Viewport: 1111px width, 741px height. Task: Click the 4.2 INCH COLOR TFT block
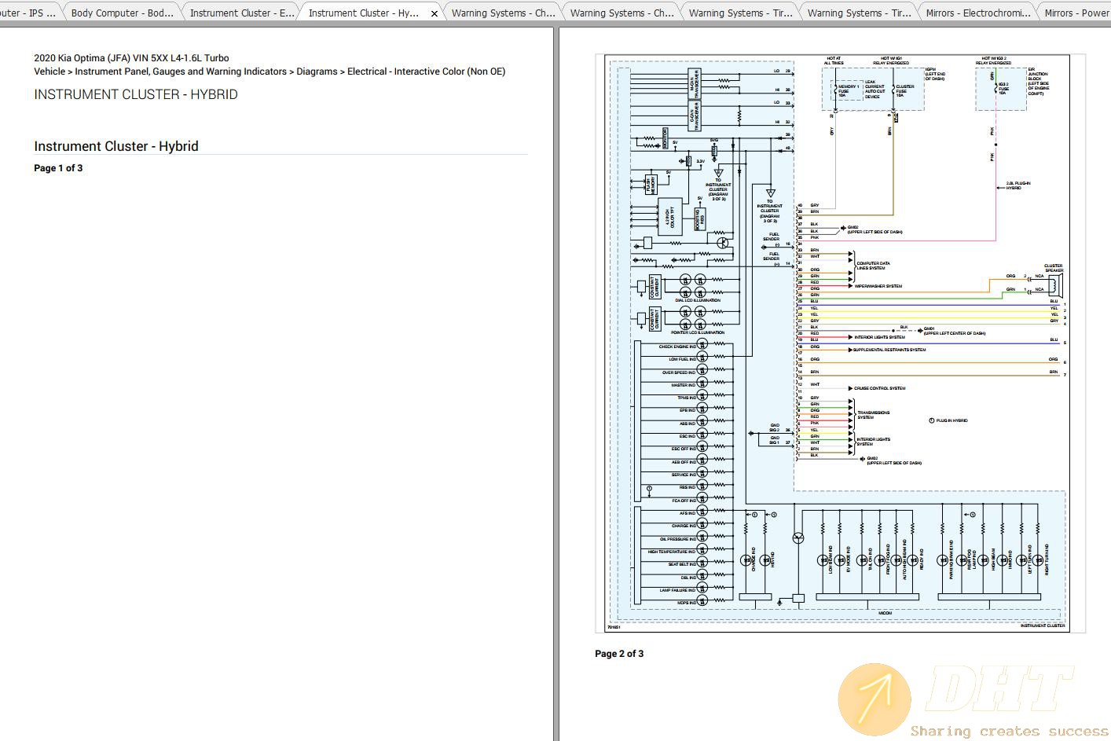click(670, 218)
